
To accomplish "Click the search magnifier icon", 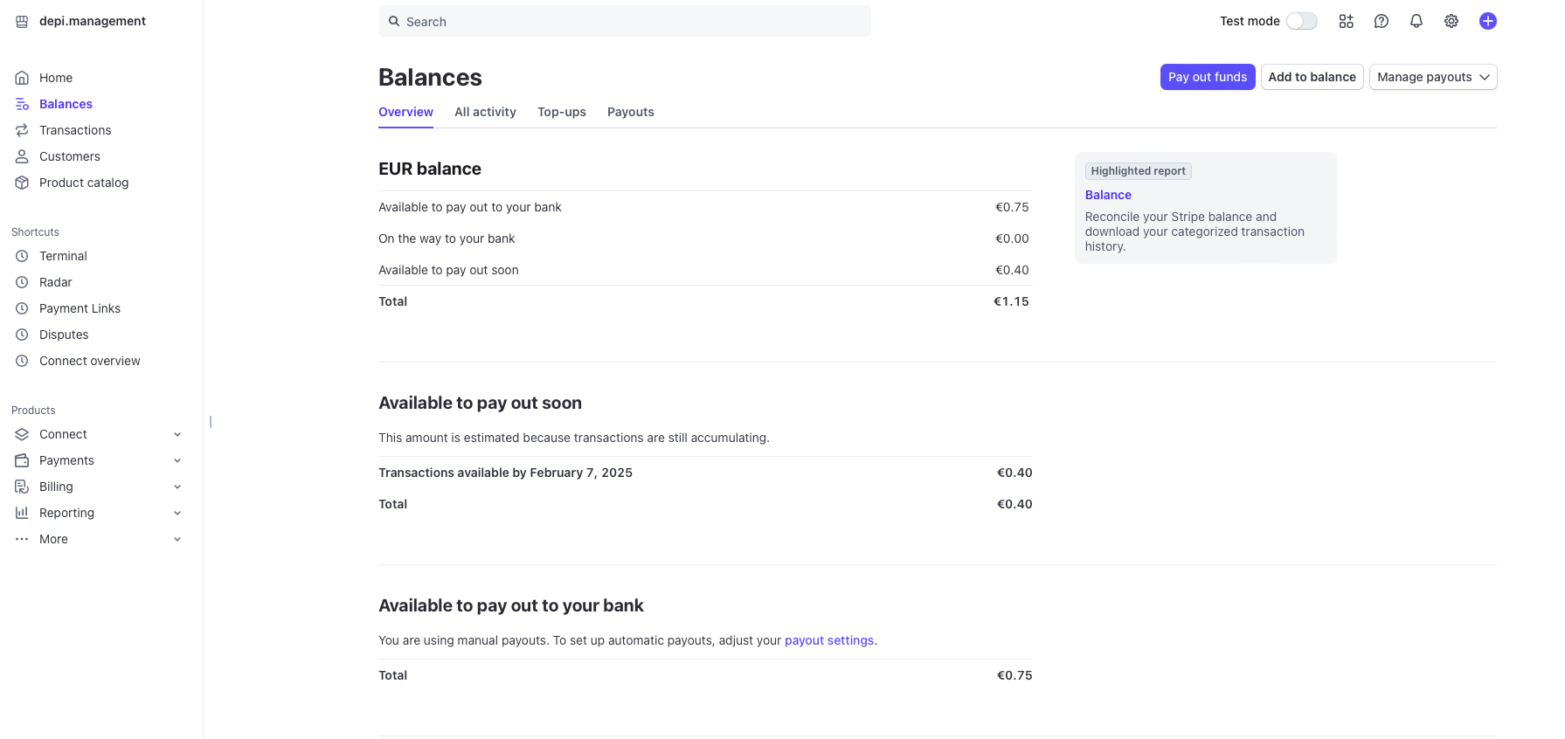I will coord(394,21).
